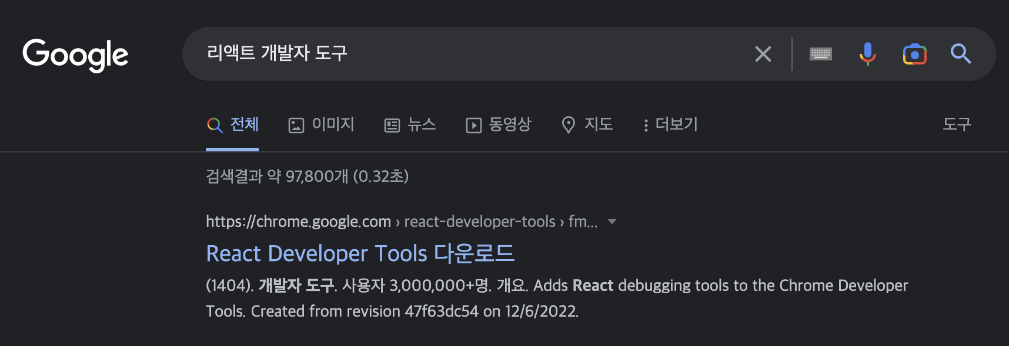The width and height of the screenshot is (1009, 346).
Task: Switch to the 이미지 tab
Action: (321, 124)
